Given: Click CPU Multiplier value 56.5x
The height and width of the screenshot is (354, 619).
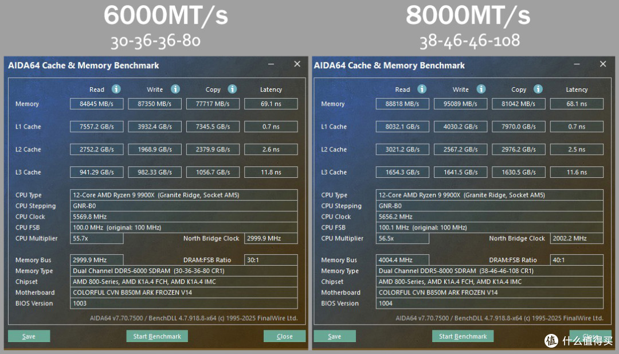Looking at the screenshot, I should click(x=402, y=238).
